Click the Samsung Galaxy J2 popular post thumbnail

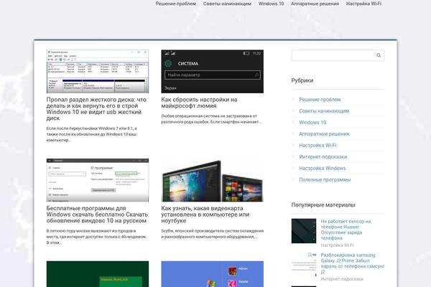304,265
